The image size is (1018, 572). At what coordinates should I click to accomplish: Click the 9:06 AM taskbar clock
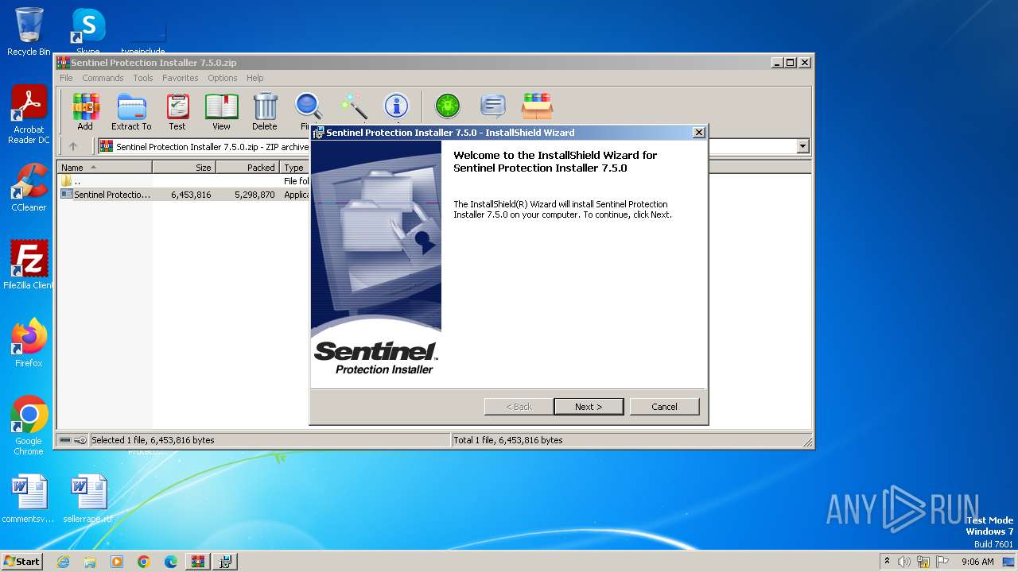tap(977, 562)
